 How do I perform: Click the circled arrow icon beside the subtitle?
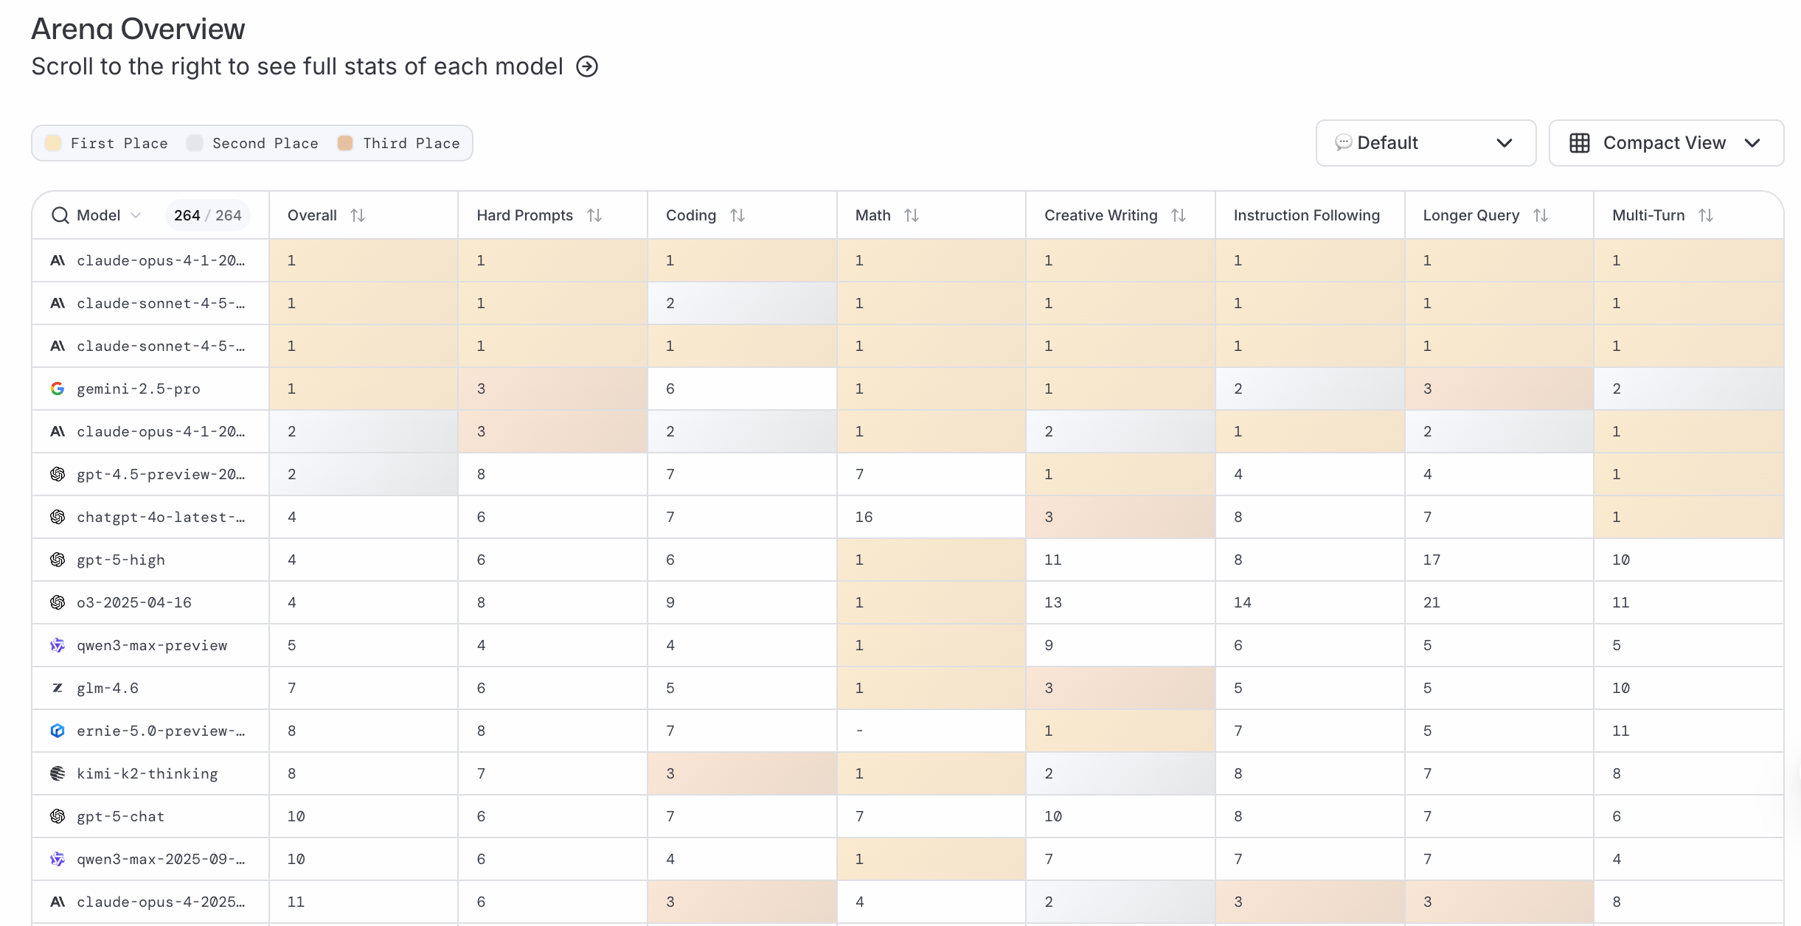(x=587, y=66)
